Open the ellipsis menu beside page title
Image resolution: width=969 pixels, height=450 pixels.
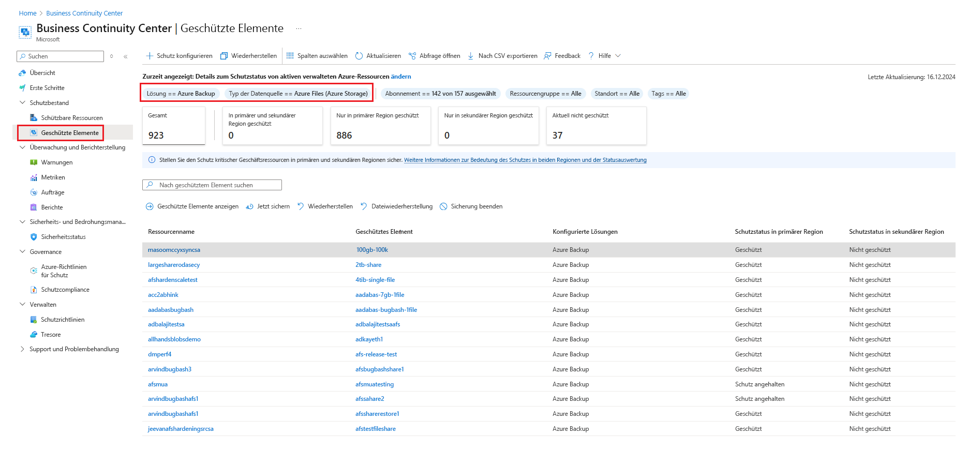[299, 28]
